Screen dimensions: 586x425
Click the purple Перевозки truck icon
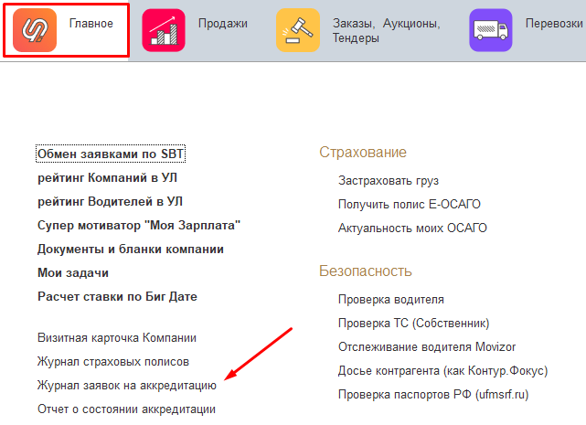click(x=491, y=30)
